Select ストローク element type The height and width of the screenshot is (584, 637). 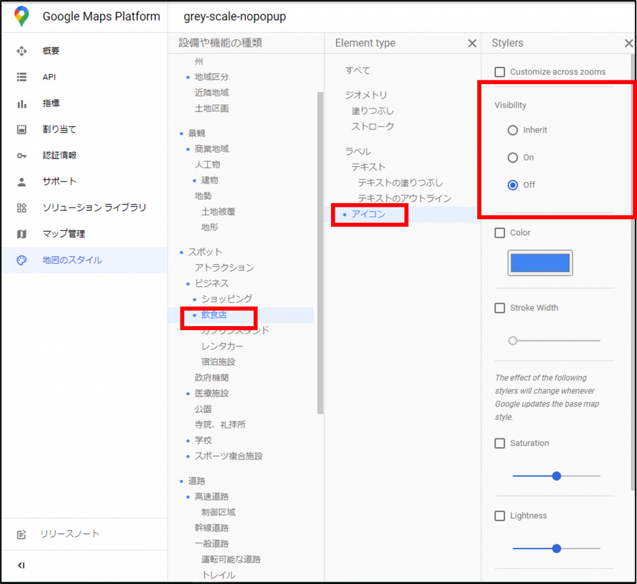[x=373, y=126]
